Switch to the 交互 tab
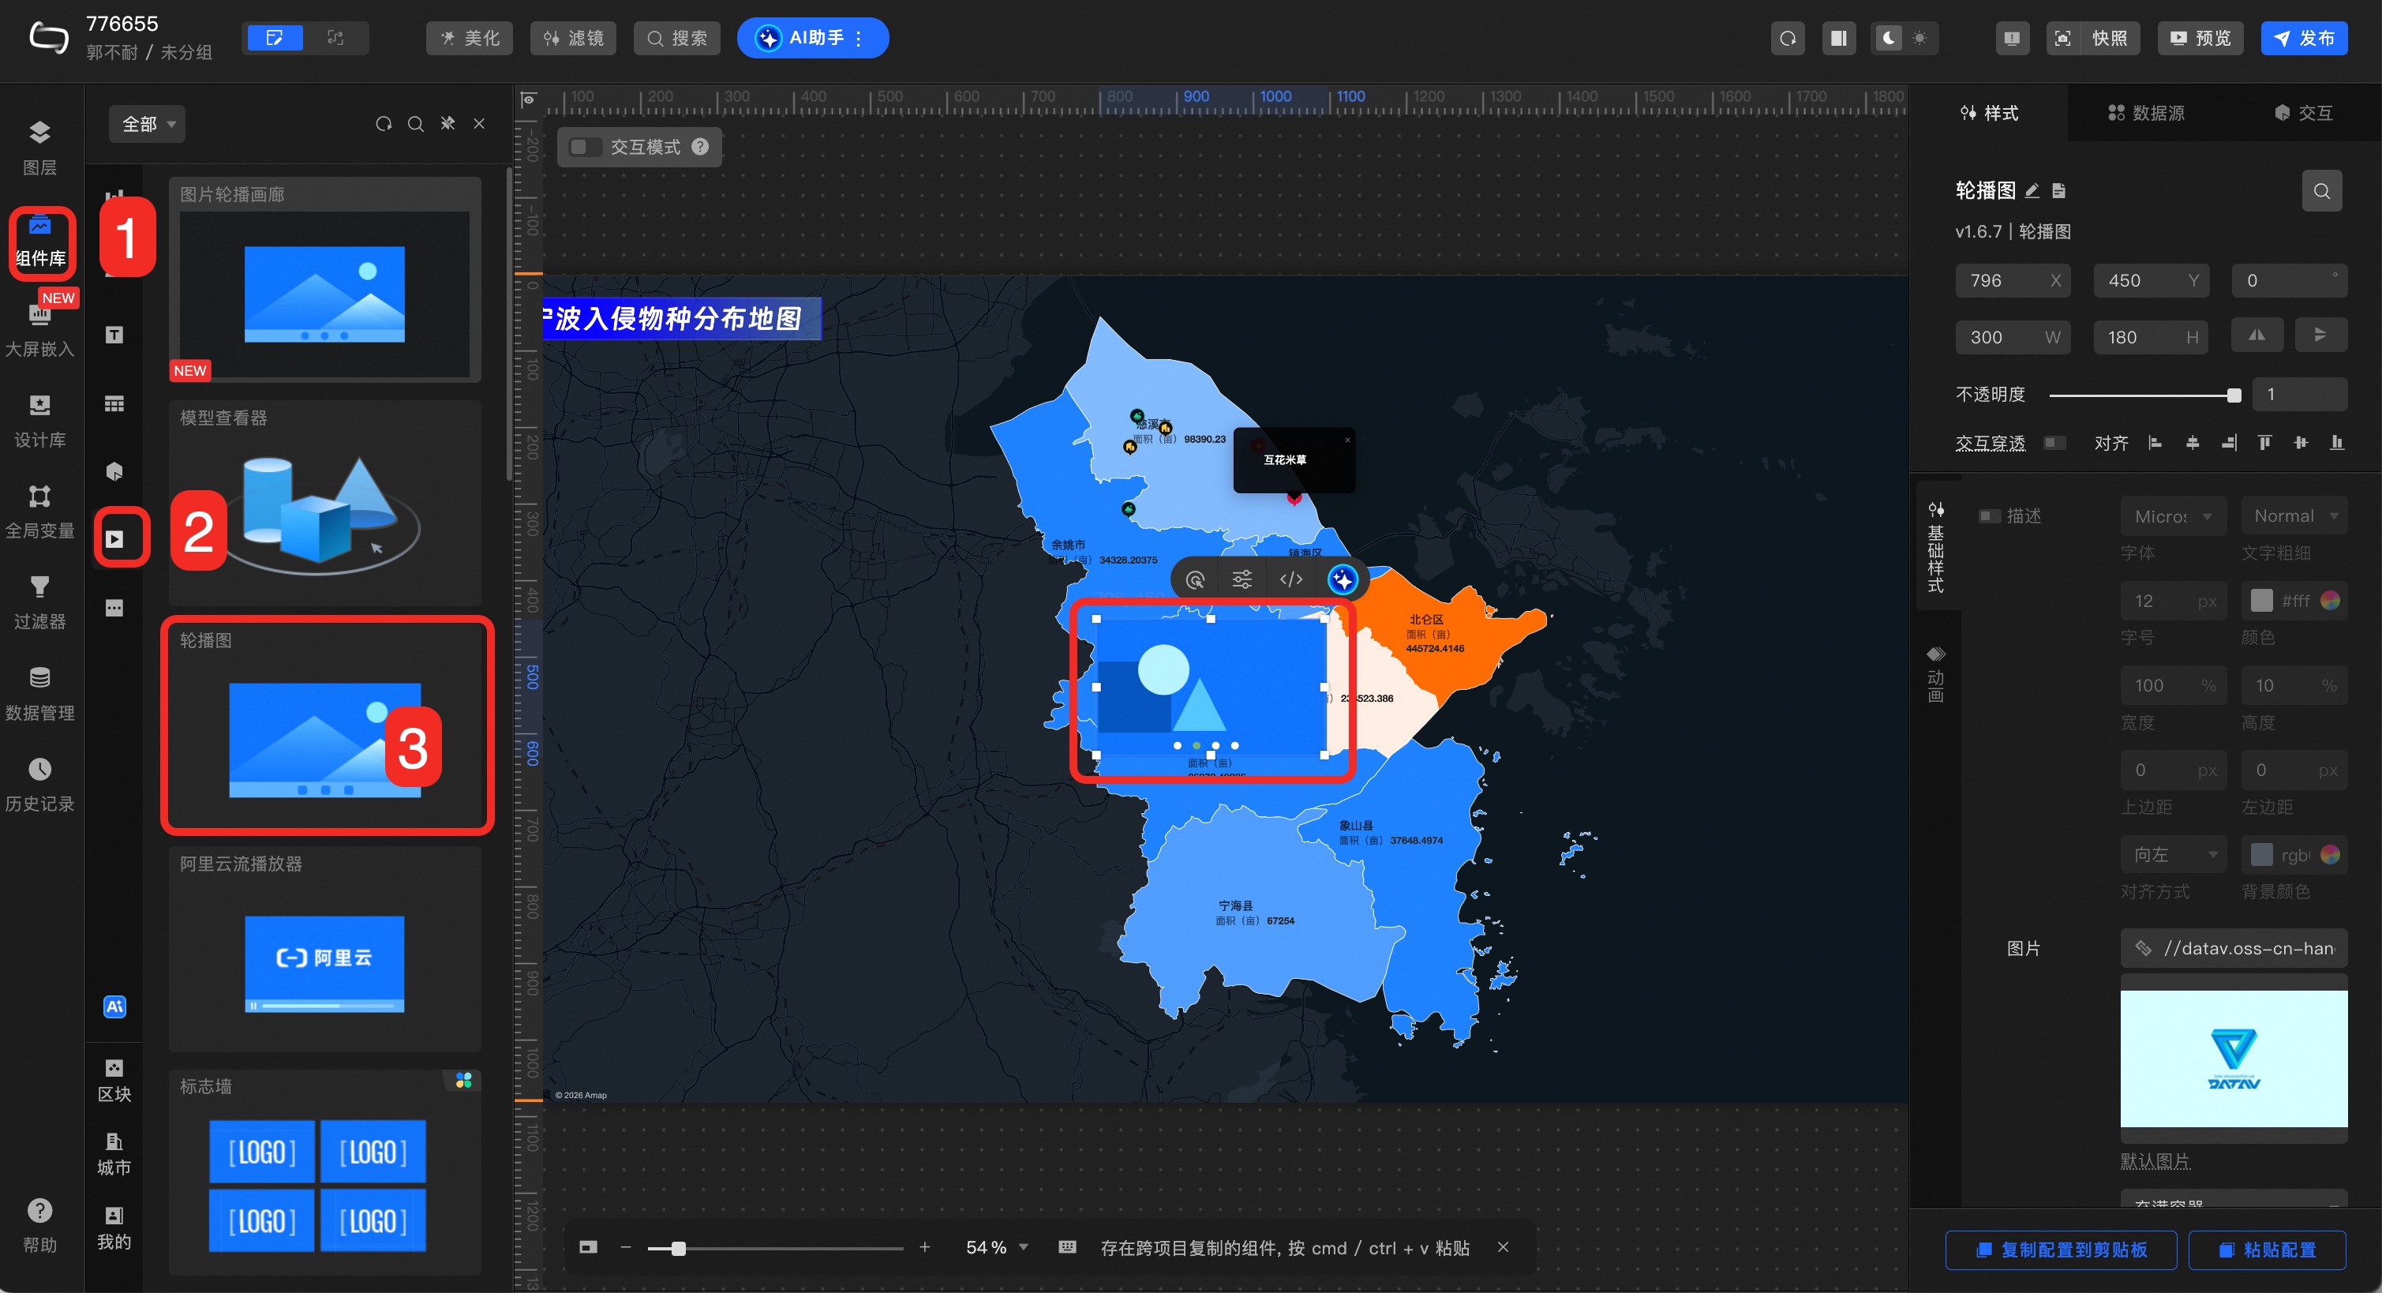 pyautogui.click(x=2303, y=113)
